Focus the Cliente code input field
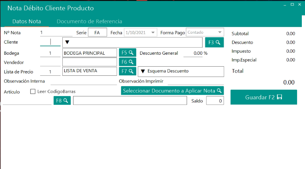305x169 pixels. click(50, 42)
